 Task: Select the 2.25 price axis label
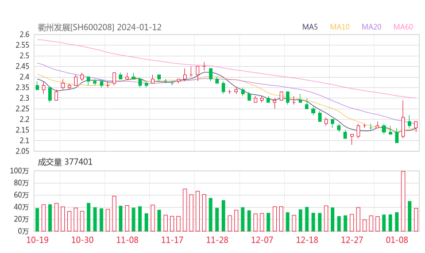click(22, 109)
